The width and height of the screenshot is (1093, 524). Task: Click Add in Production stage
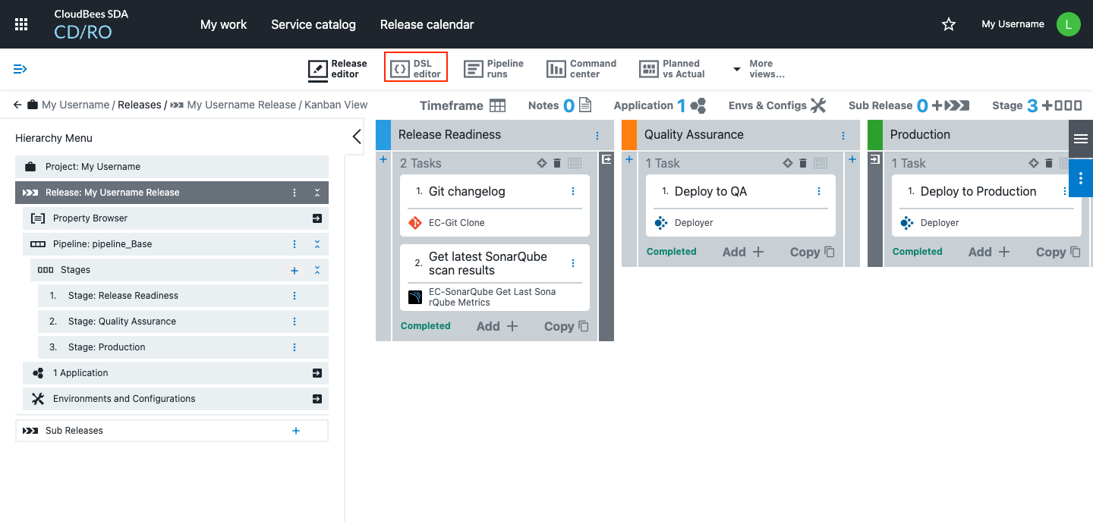989,252
